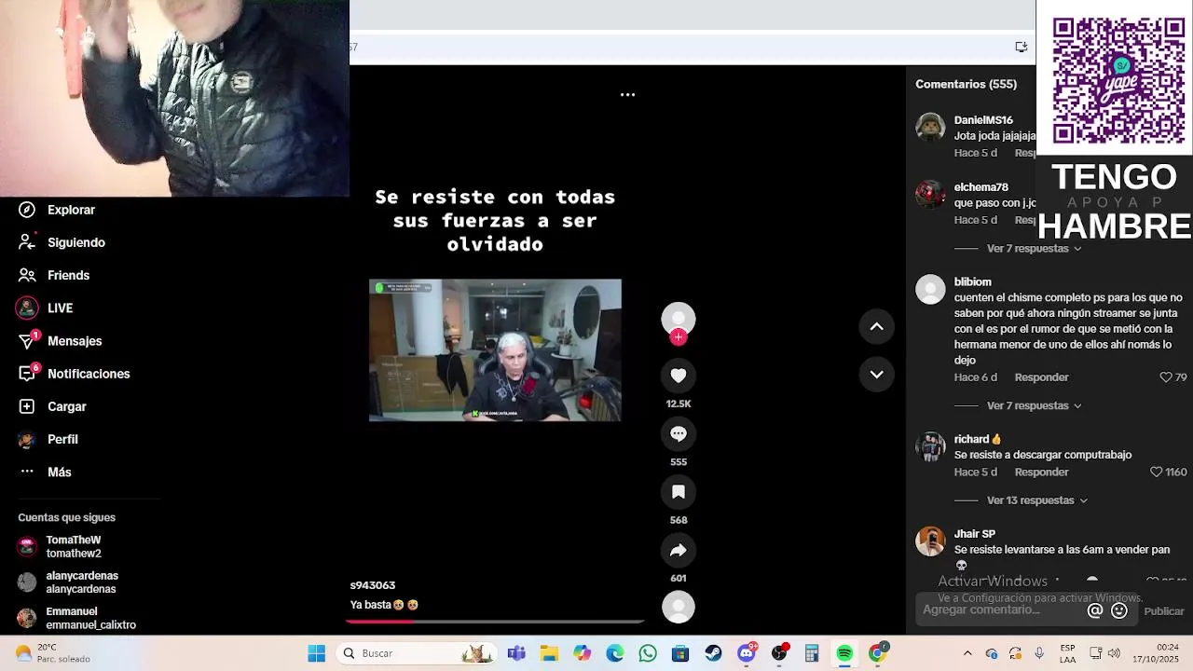Viewport: 1193px width, 671px height.
Task: Open Discord from taskbar
Action: (x=747, y=653)
